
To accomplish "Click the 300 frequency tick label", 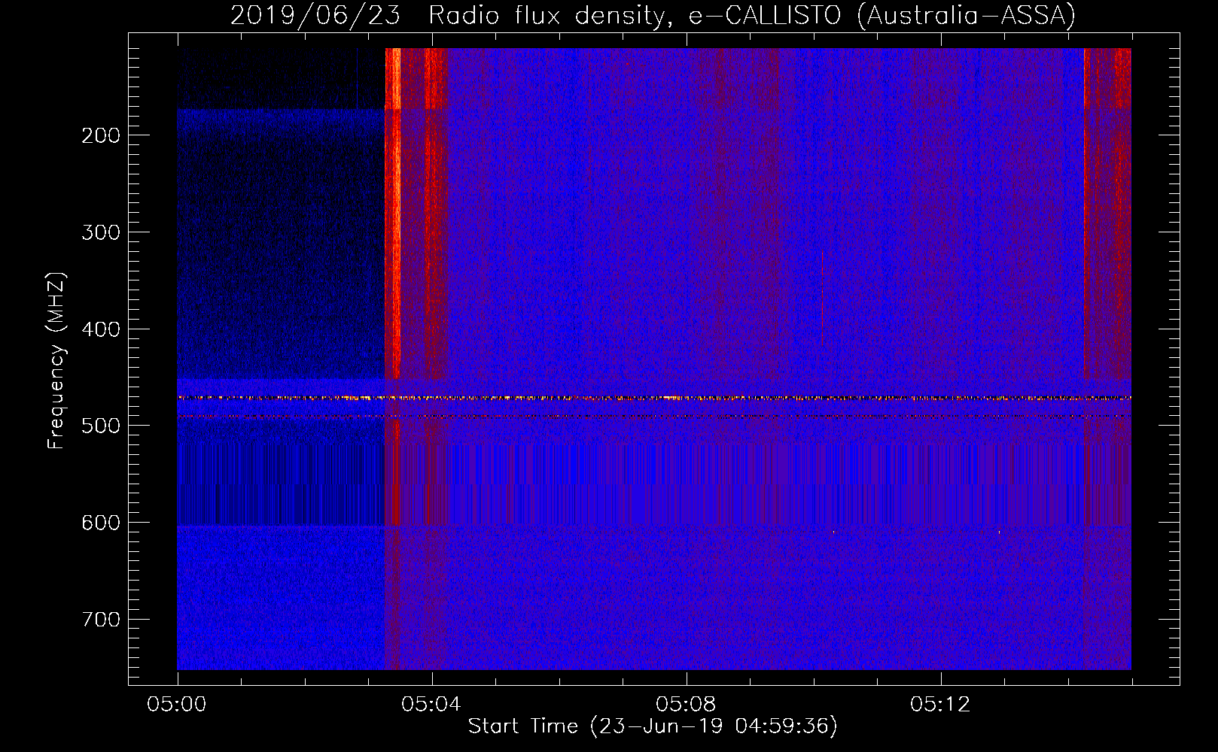I will tap(101, 232).
